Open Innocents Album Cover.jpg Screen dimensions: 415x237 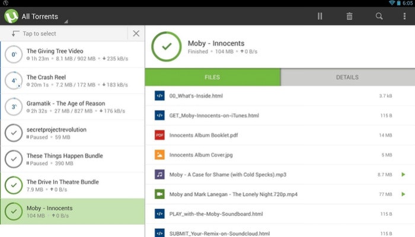coord(201,155)
